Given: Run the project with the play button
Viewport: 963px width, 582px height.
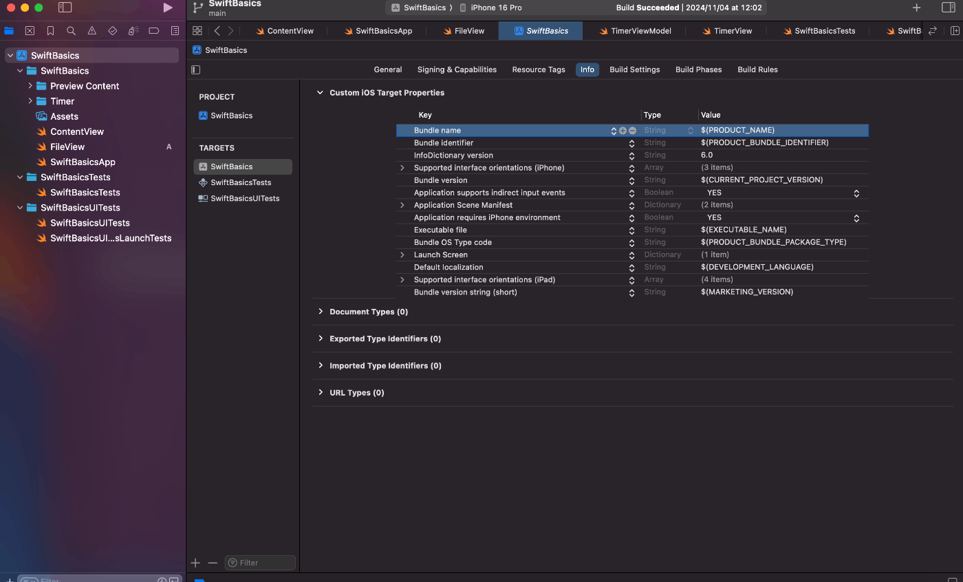Looking at the screenshot, I should [168, 8].
